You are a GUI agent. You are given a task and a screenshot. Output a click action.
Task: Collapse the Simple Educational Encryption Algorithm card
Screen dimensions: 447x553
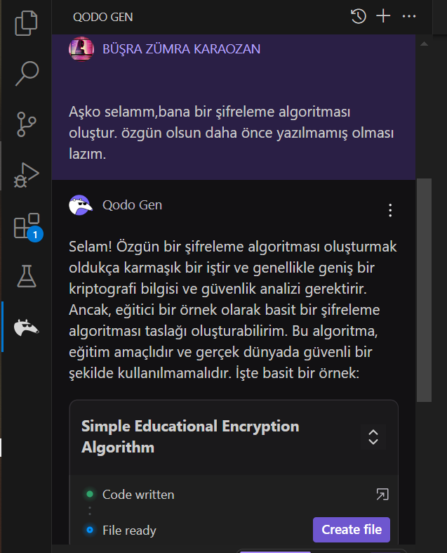(x=373, y=436)
